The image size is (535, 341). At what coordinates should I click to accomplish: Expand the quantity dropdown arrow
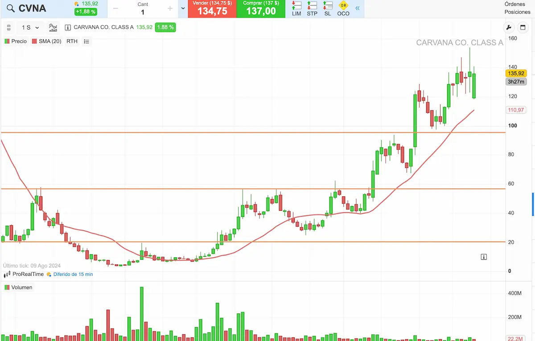coord(183,8)
